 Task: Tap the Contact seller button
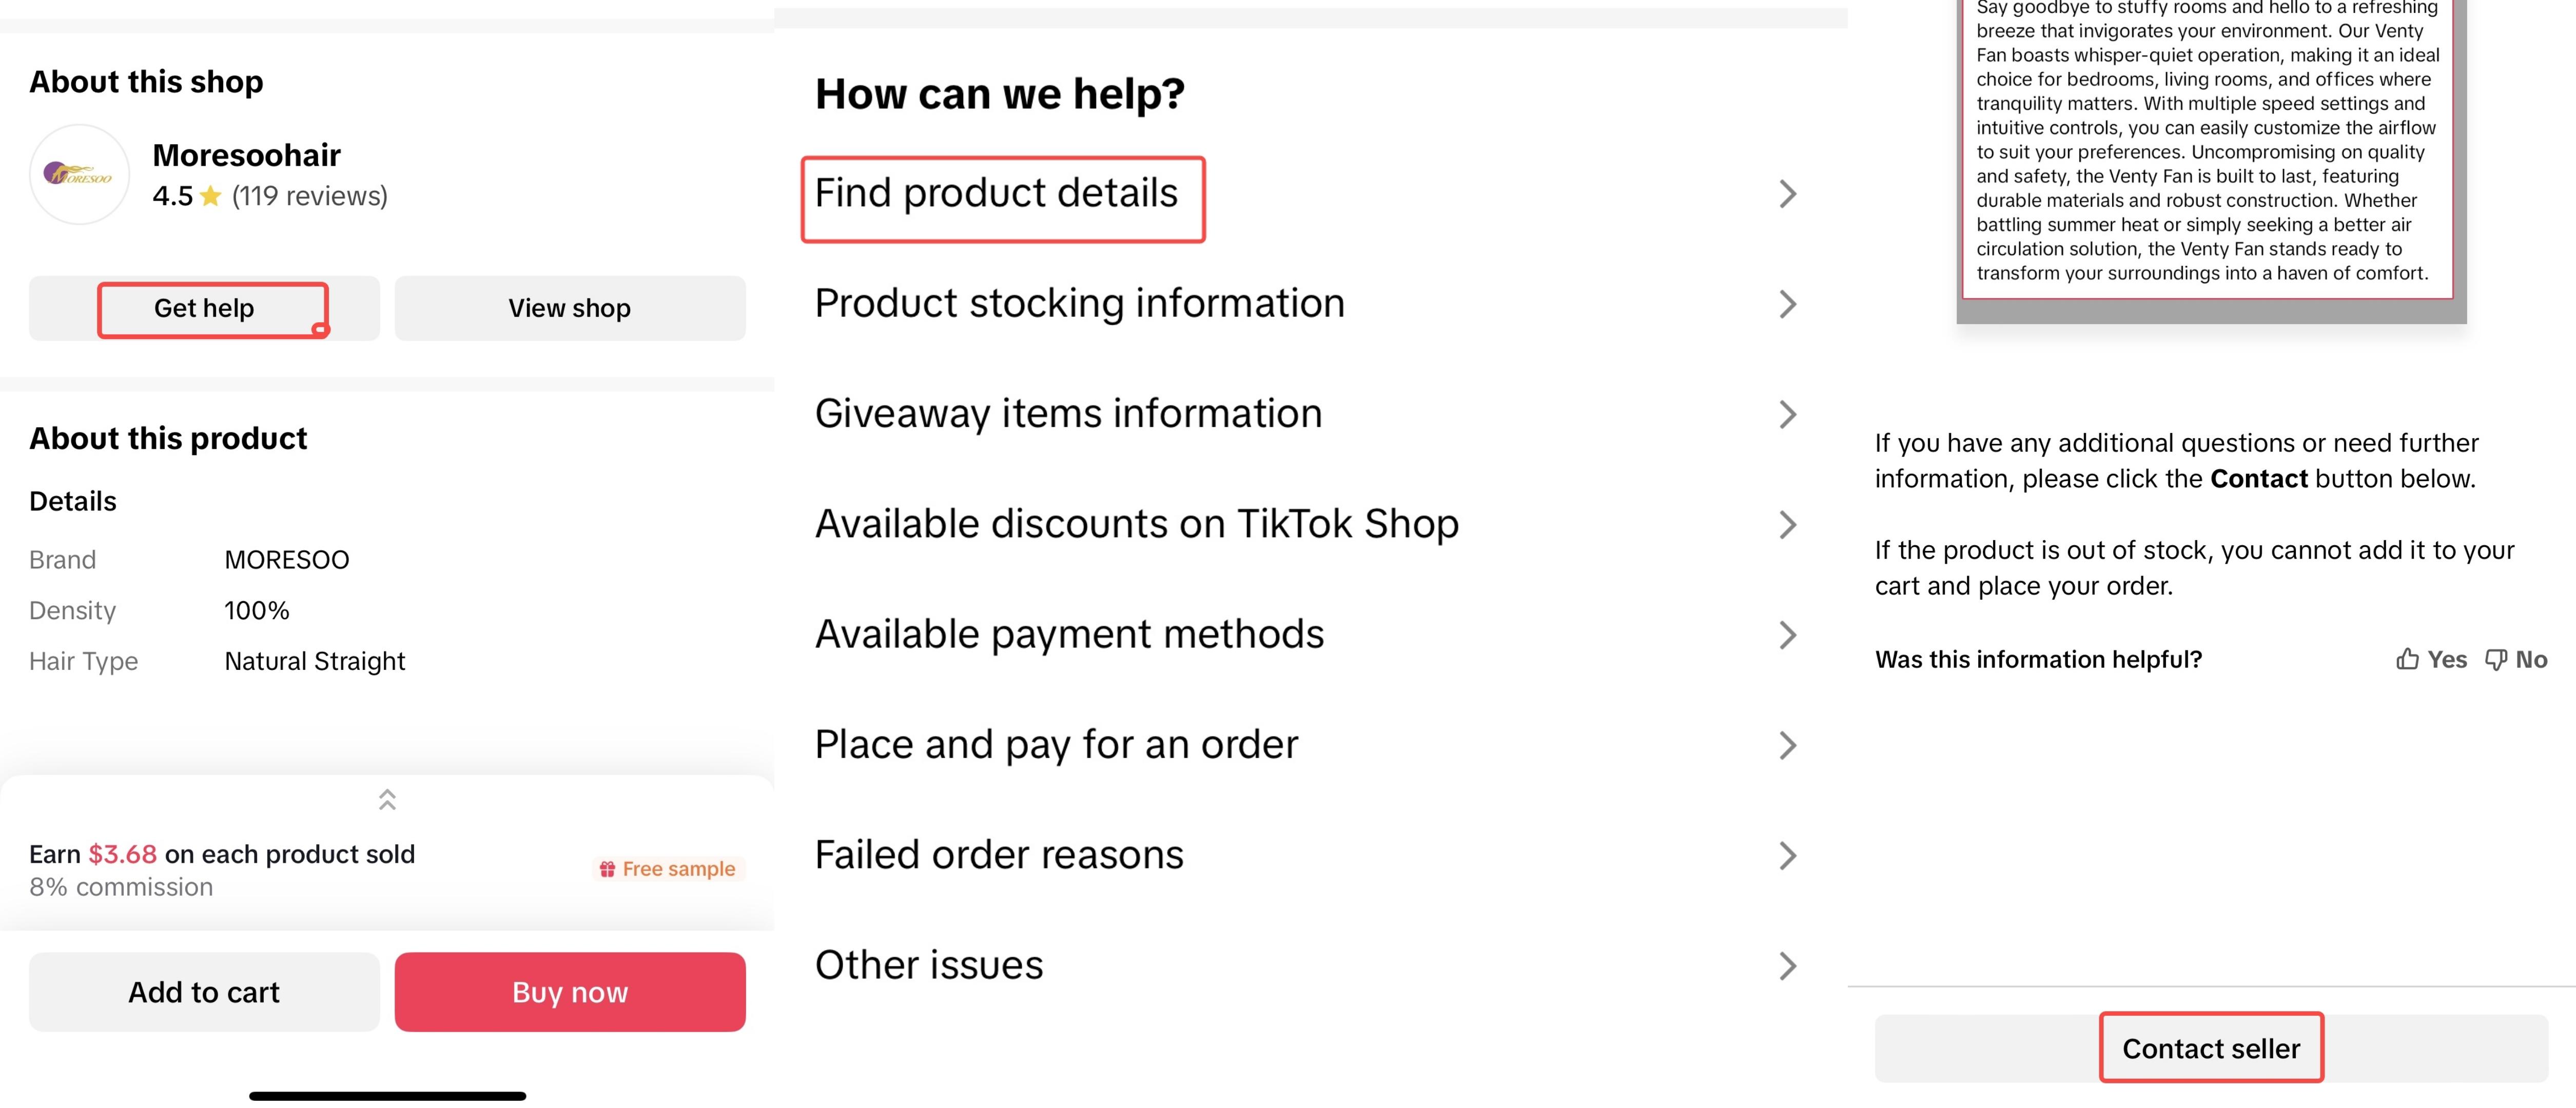[2210, 1048]
